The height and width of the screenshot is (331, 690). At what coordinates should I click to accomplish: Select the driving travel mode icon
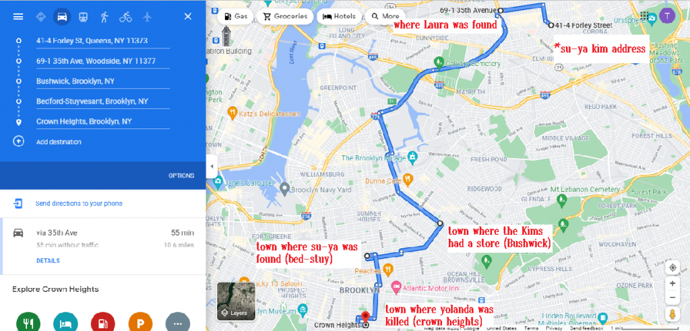click(62, 17)
